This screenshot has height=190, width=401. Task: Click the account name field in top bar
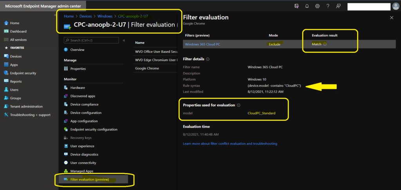click(369, 7)
